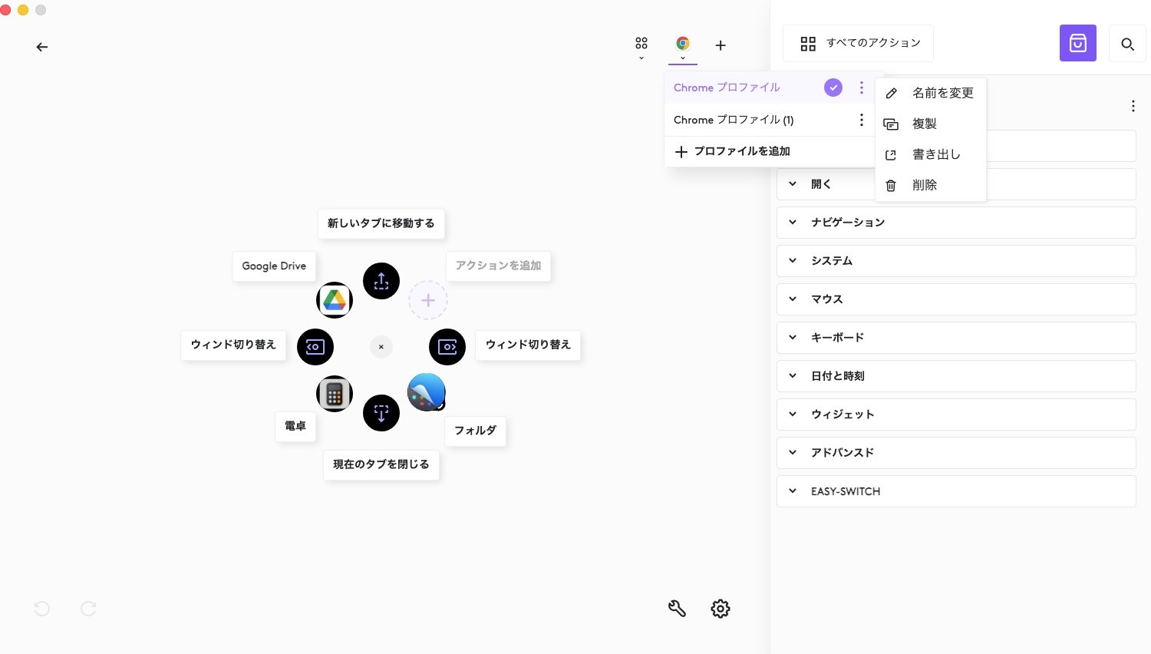Click the redo icon
1151x654 pixels.
(88, 609)
